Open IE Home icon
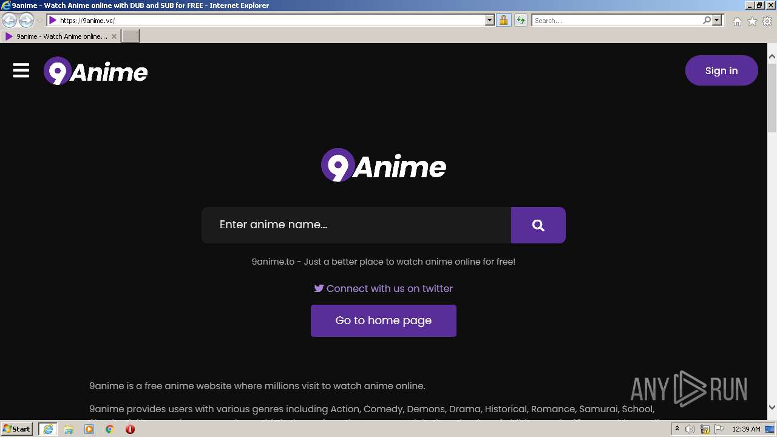The image size is (777, 437). click(737, 21)
